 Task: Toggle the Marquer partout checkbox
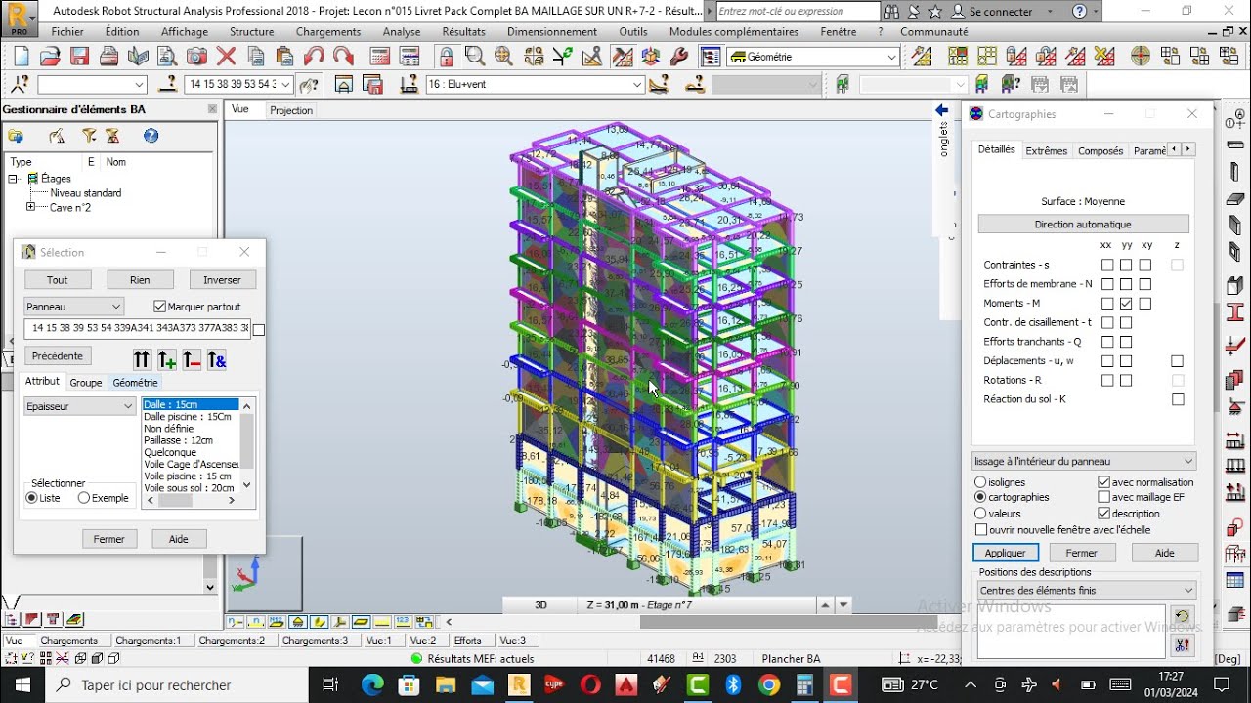click(x=161, y=307)
